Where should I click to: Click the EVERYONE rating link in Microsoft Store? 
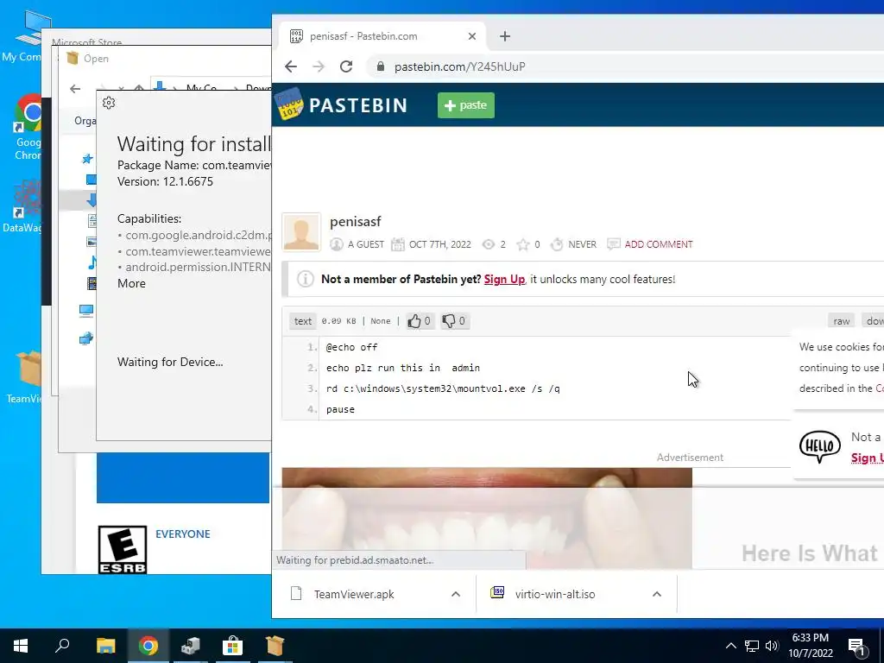(183, 534)
